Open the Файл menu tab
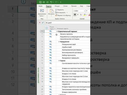 point(40,6)
